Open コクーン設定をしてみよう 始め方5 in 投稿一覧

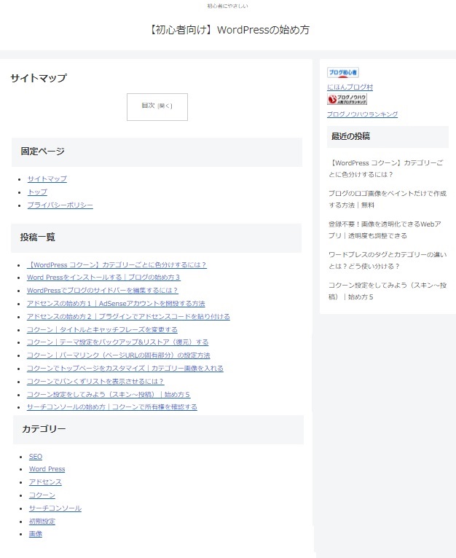(x=109, y=394)
